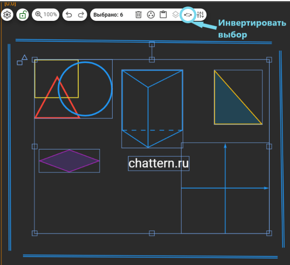
Task: Select the chattern.ru text object
Action: point(159,163)
